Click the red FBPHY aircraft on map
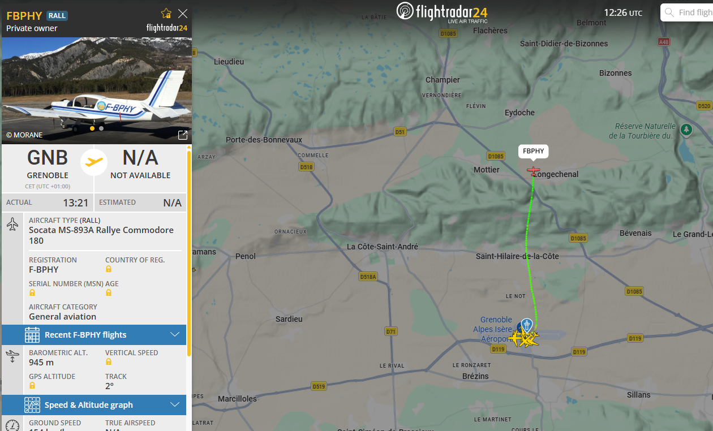The height and width of the screenshot is (431, 713). click(x=533, y=170)
